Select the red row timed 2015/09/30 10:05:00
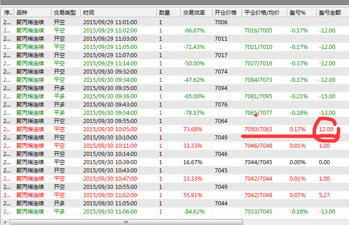 pos(110,129)
